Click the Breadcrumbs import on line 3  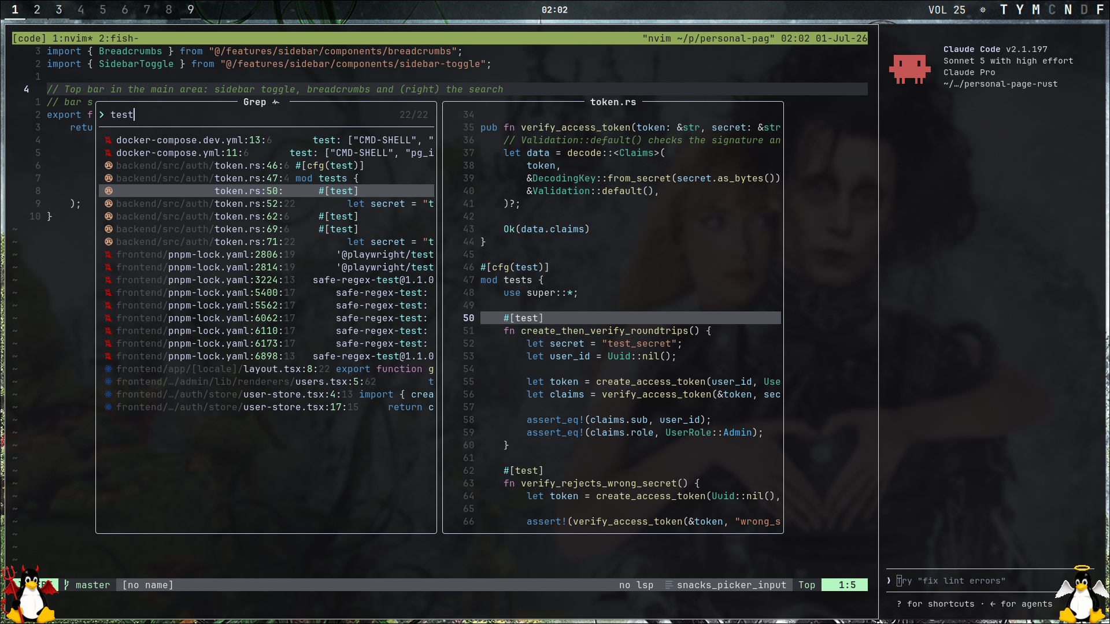pos(130,51)
